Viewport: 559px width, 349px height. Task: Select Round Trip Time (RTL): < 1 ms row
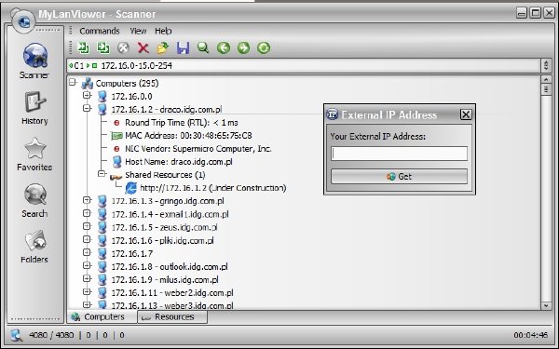tap(182, 123)
